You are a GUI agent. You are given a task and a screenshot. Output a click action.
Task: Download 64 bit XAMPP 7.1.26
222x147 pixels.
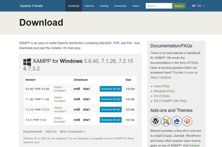click(x=111, y=99)
